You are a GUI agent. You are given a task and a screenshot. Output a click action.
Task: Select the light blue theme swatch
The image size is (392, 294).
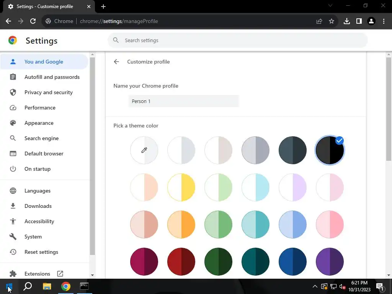[292, 224]
